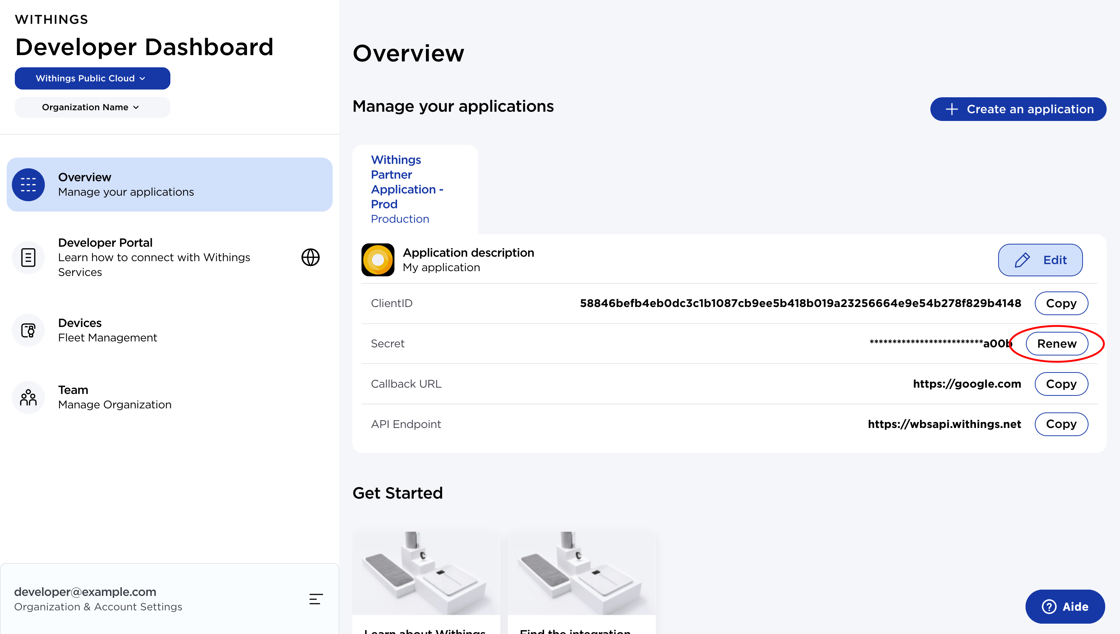Click Create an application button

coord(1018,109)
